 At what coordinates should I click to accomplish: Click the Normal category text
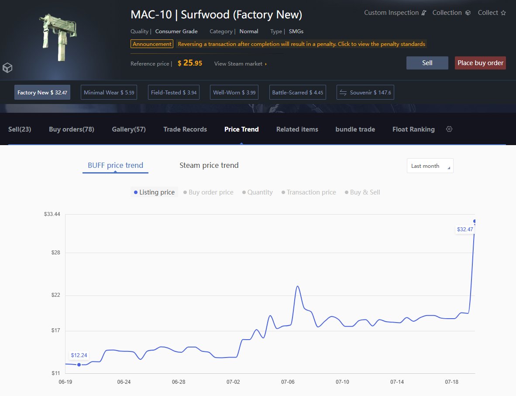(x=249, y=31)
